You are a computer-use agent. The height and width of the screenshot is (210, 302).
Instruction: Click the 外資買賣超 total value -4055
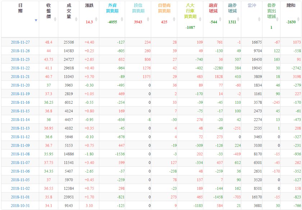112,22
